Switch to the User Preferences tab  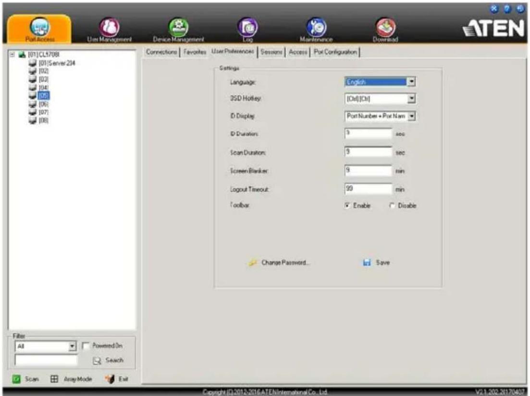[233, 51]
